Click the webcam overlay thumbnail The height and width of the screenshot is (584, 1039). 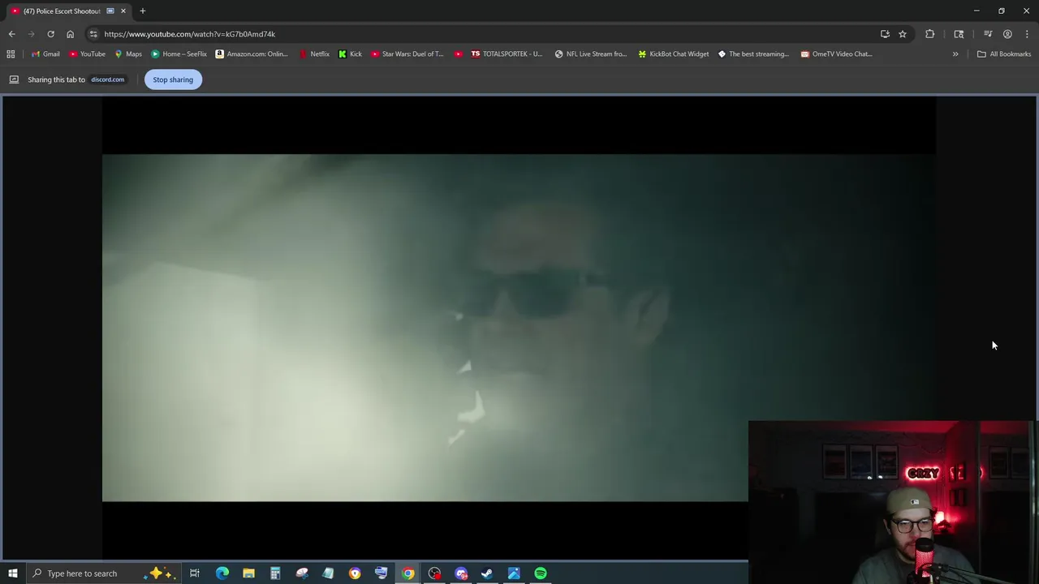pos(893,501)
